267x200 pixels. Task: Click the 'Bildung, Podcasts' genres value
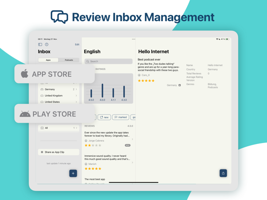pos(213,86)
